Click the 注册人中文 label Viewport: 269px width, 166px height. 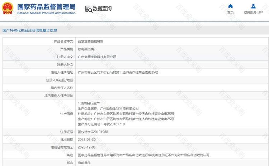click(65, 57)
